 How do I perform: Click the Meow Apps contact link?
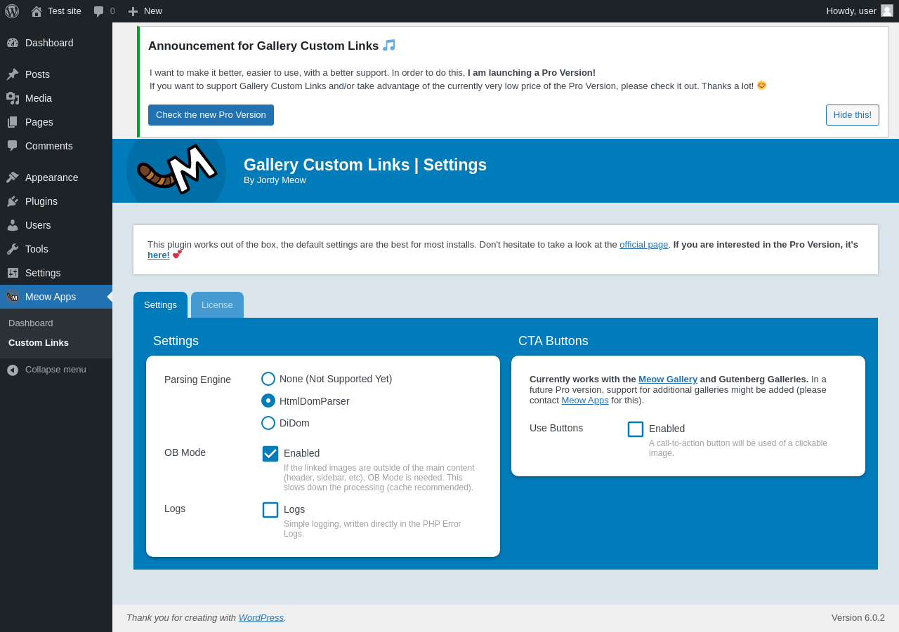pyautogui.click(x=585, y=400)
